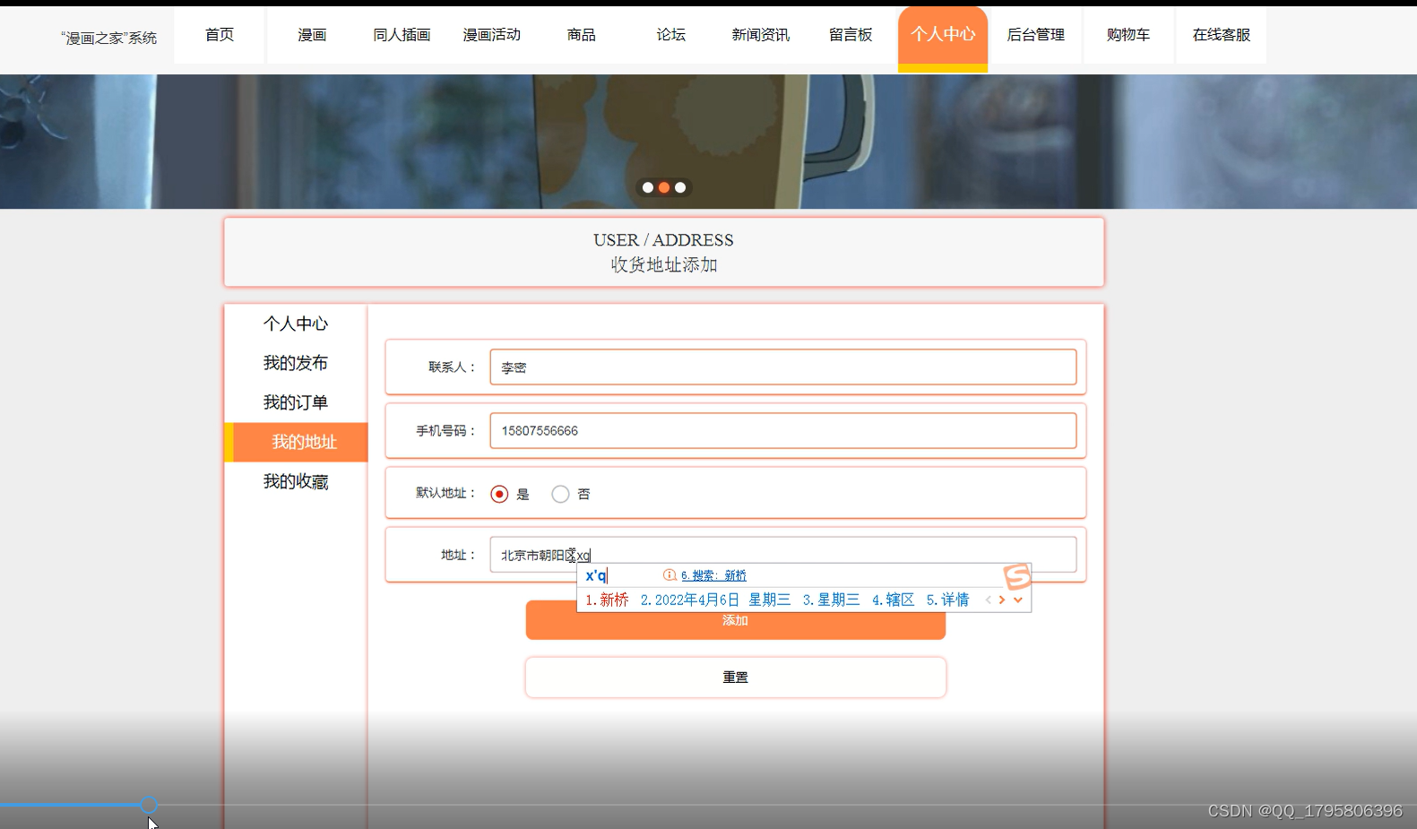Image resolution: width=1417 pixels, height=829 pixels.
Task: Click the “漫画之家”系统 site title
Action: click(108, 38)
